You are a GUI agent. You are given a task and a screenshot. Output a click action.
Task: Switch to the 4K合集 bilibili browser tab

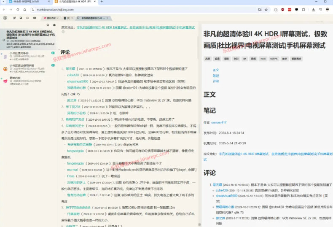[x=29, y=2]
